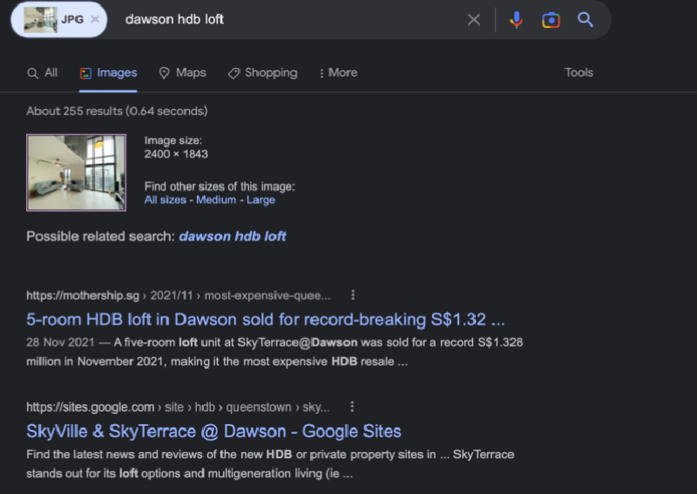Find Large sizes of this image
697x494 pixels.
point(261,200)
